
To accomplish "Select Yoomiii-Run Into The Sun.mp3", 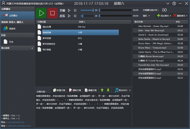I will tap(160, 65).
